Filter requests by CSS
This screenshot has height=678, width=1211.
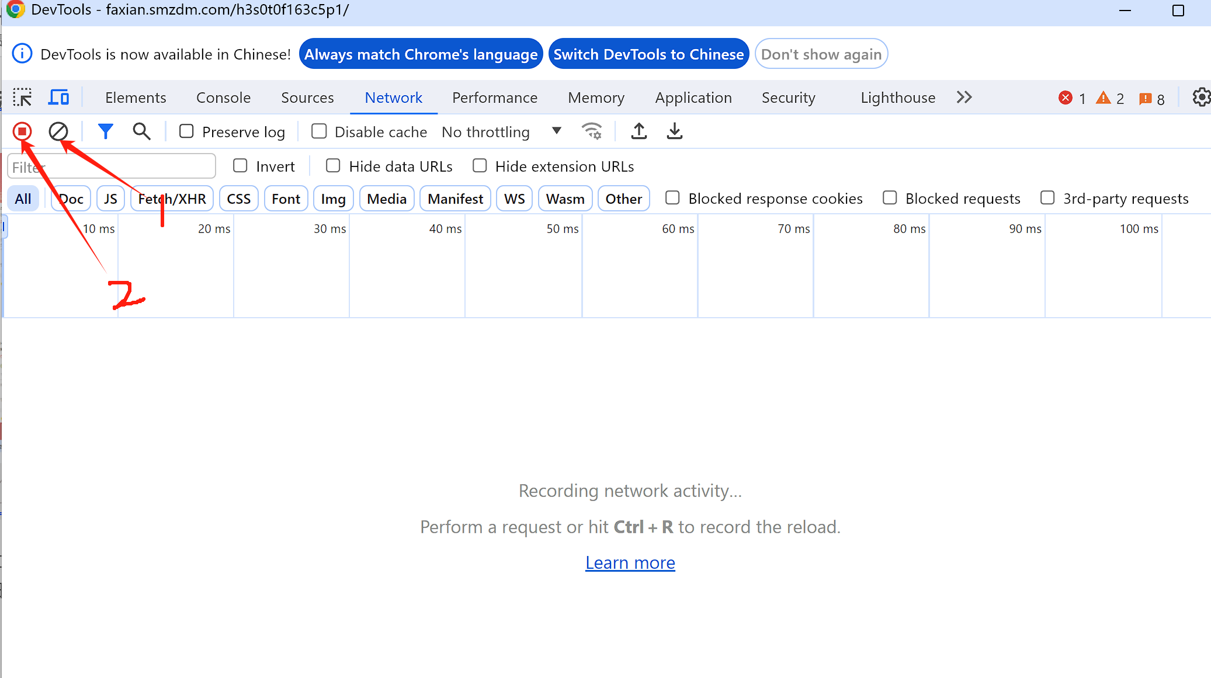[238, 199]
